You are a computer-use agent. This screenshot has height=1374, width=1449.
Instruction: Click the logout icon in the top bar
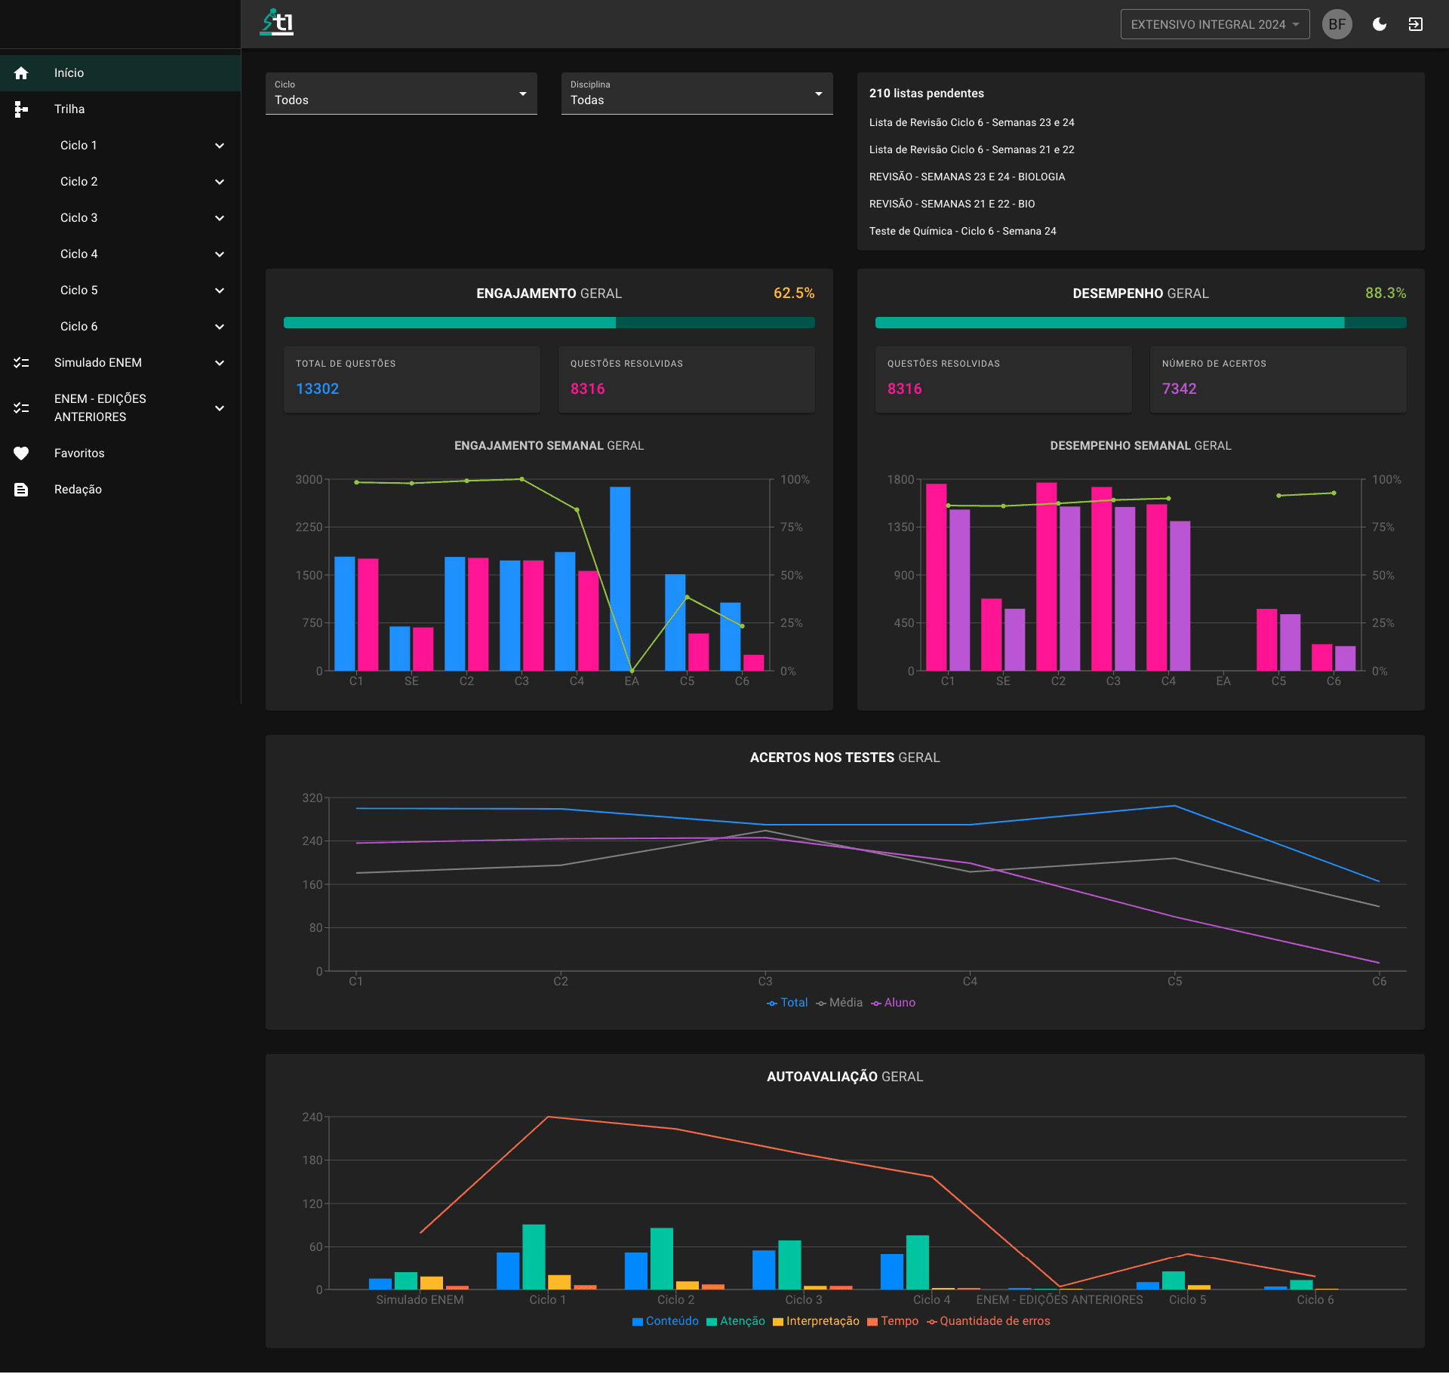1416,24
